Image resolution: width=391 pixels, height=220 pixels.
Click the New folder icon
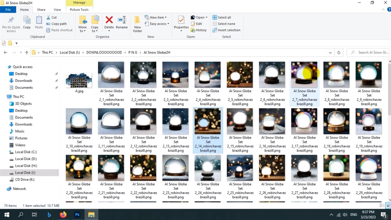137,24
